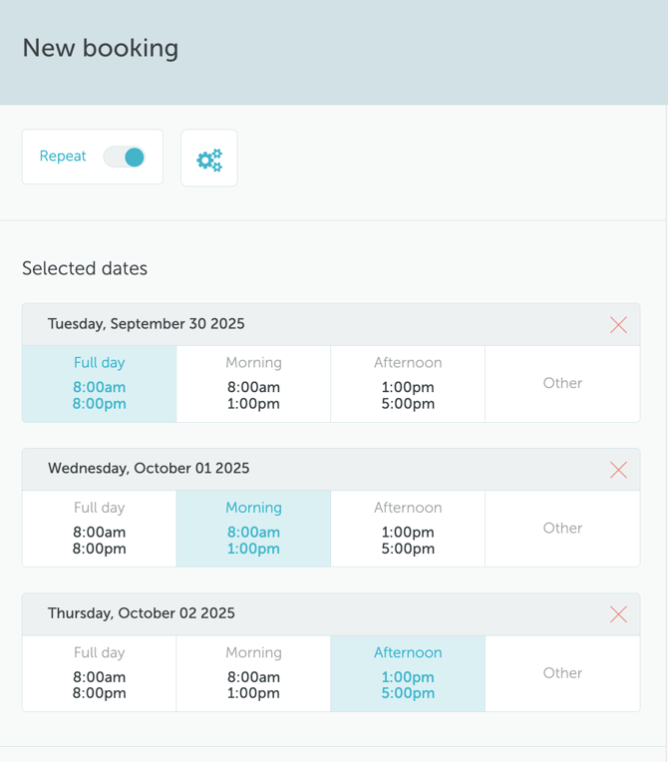The width and height of the screenshot is (668, 762).
Task: Pick Afternoon slot for Tuesday, September 30
Action: [408, 384]
